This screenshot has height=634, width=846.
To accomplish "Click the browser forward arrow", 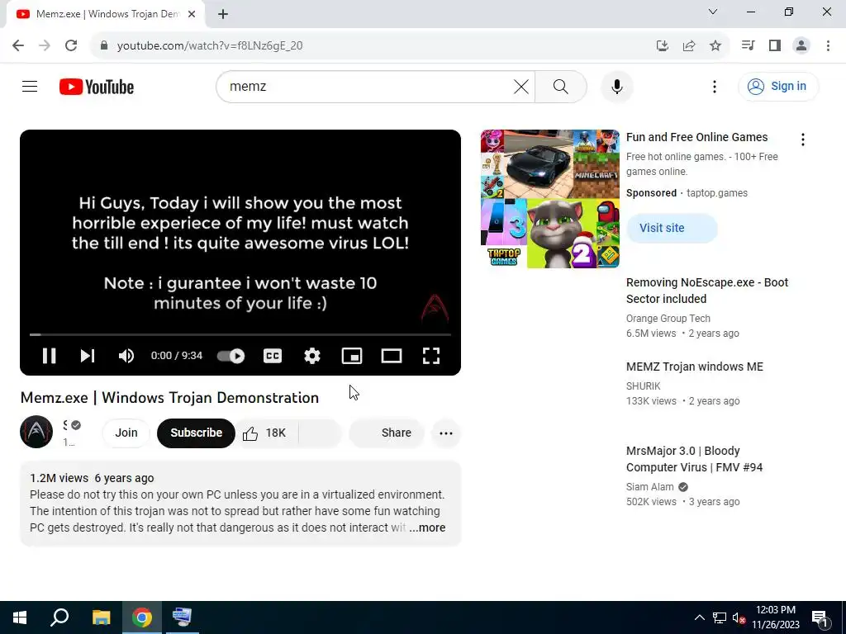I will pos(45,45).
